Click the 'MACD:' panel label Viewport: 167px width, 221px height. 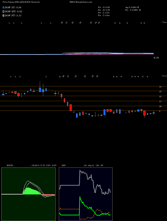click(10, 165)
